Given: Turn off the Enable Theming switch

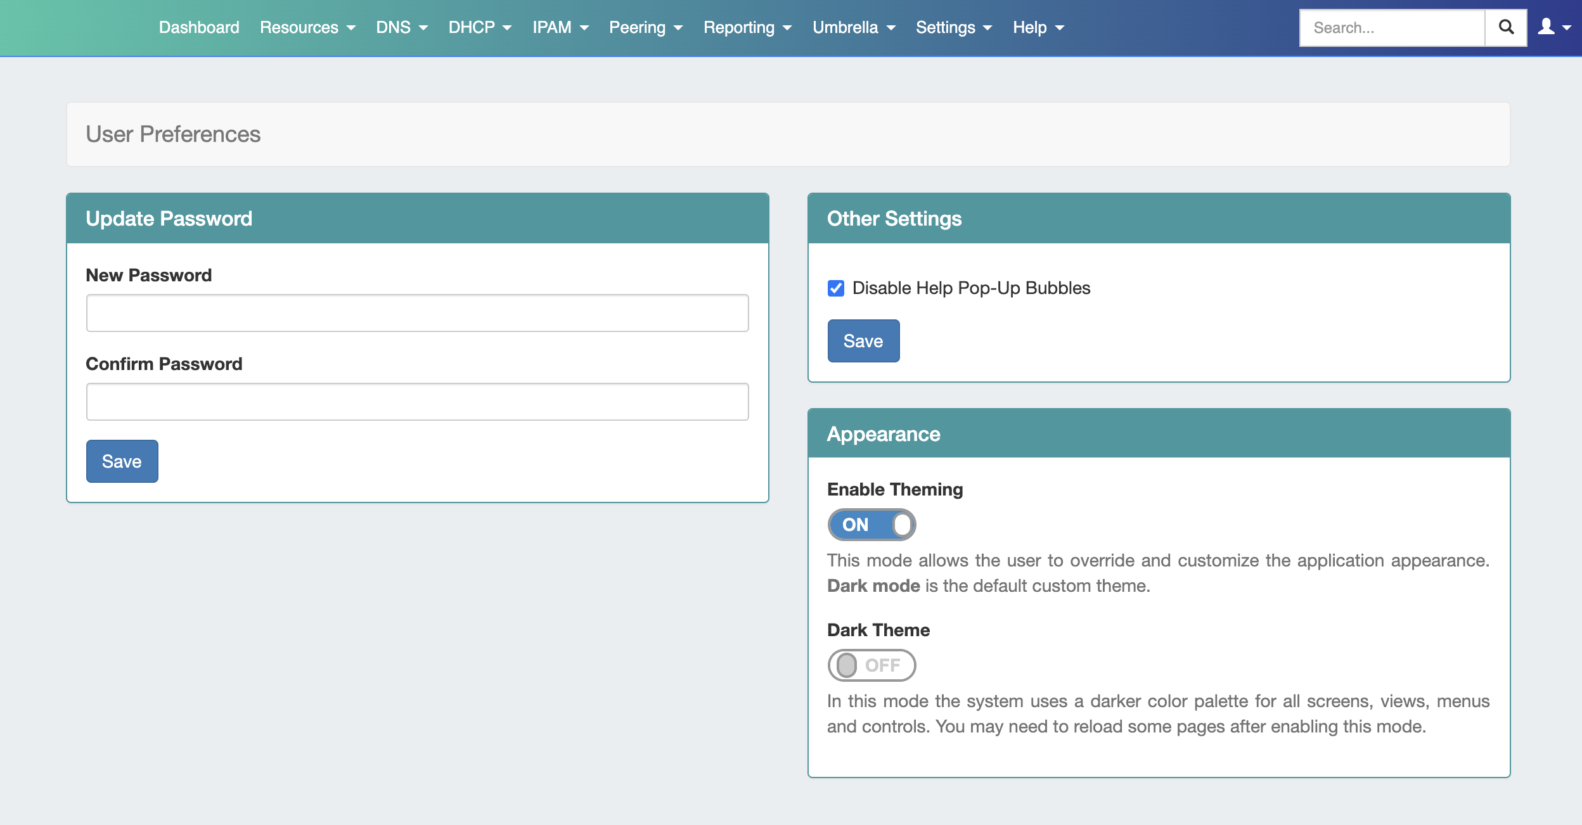Looking at the screenshot, I should 871,525.
